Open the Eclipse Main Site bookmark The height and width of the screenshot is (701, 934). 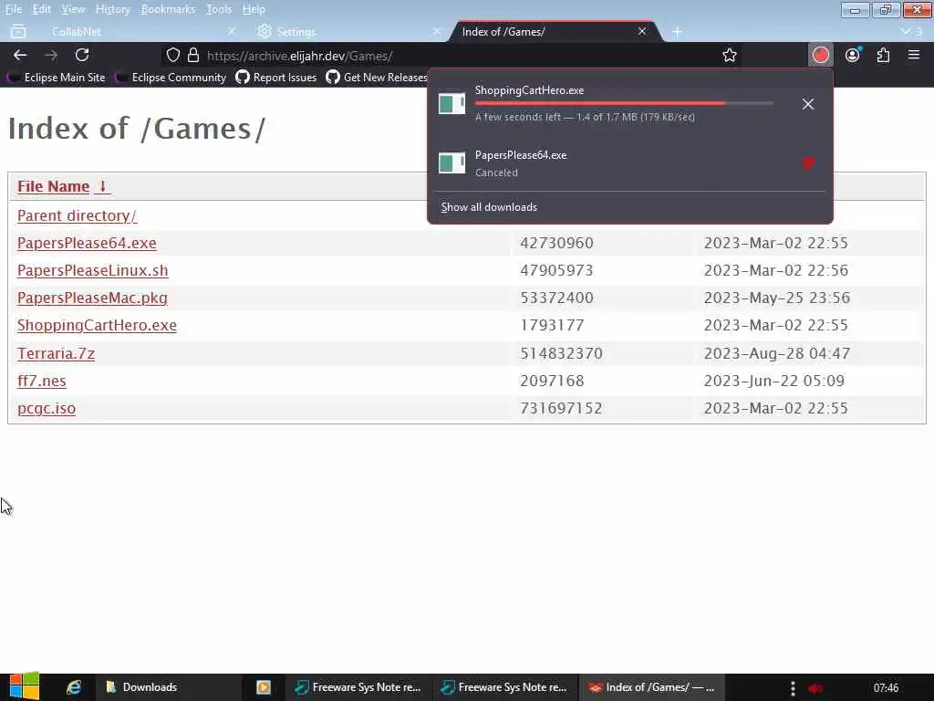click(x=56, y=78)
